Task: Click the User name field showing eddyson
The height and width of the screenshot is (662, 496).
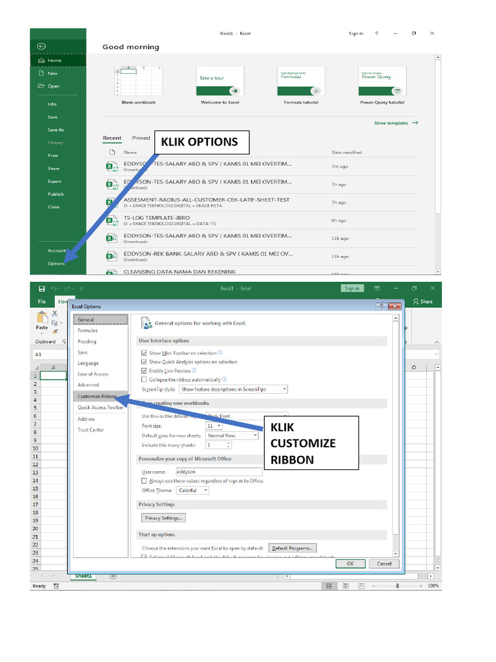Action: coord(219,471)
